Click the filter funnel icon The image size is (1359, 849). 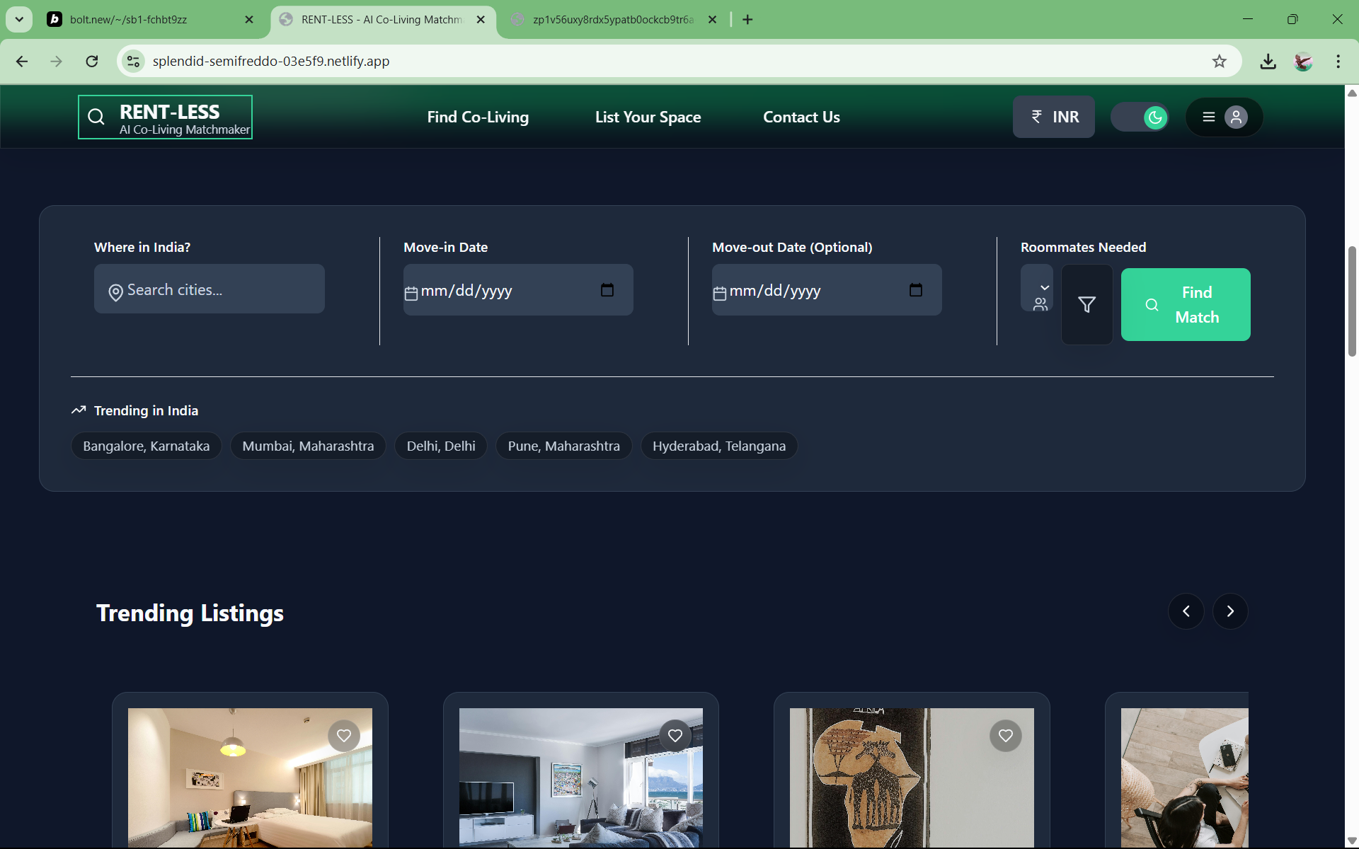click(1086, 305)
